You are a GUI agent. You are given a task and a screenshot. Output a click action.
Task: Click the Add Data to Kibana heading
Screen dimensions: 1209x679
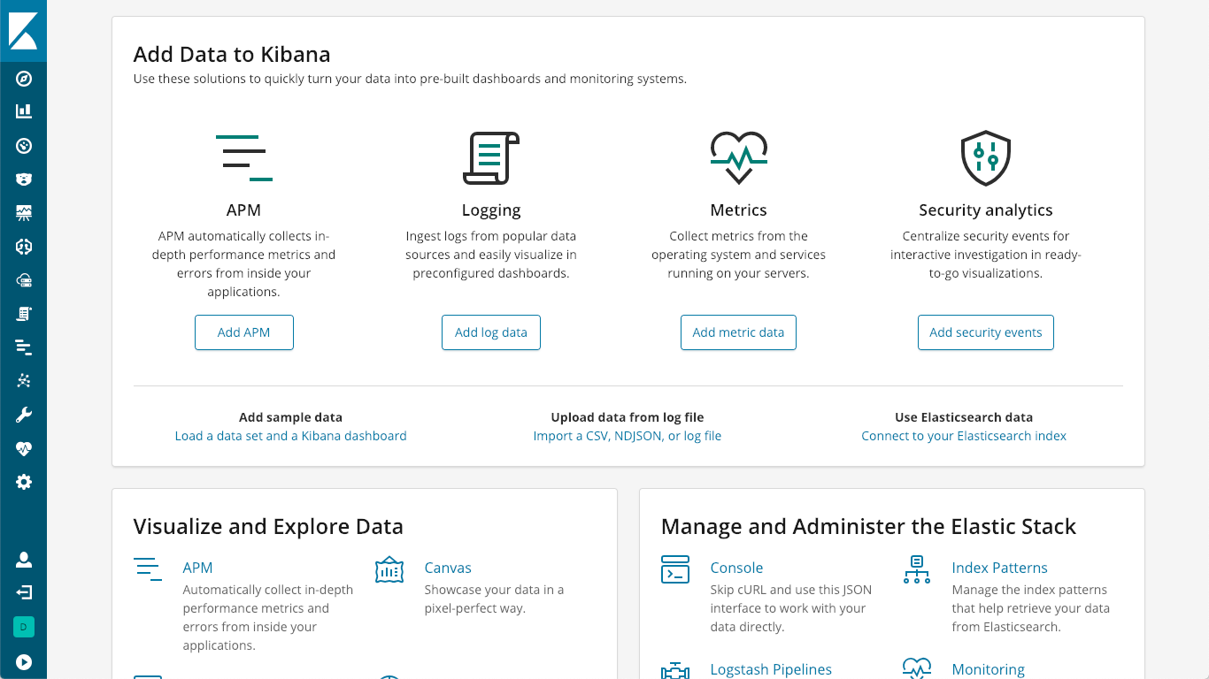coord(232,54)
